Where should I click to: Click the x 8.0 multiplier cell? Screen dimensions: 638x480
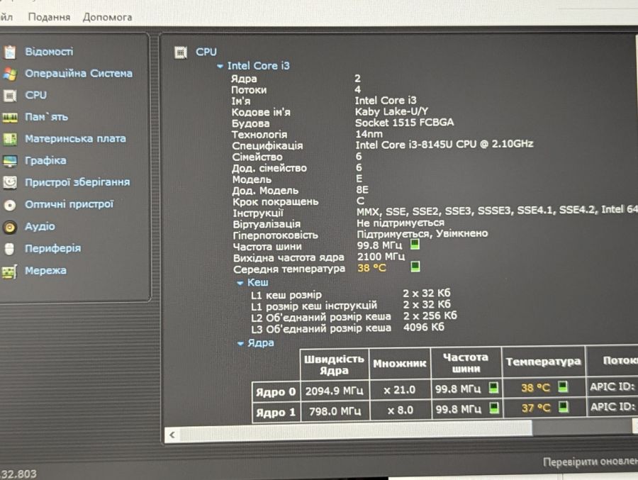pyautogui.click(x=400, y=410)
